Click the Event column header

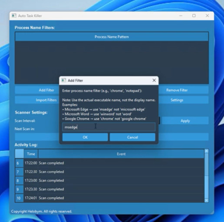click(121, 154)
